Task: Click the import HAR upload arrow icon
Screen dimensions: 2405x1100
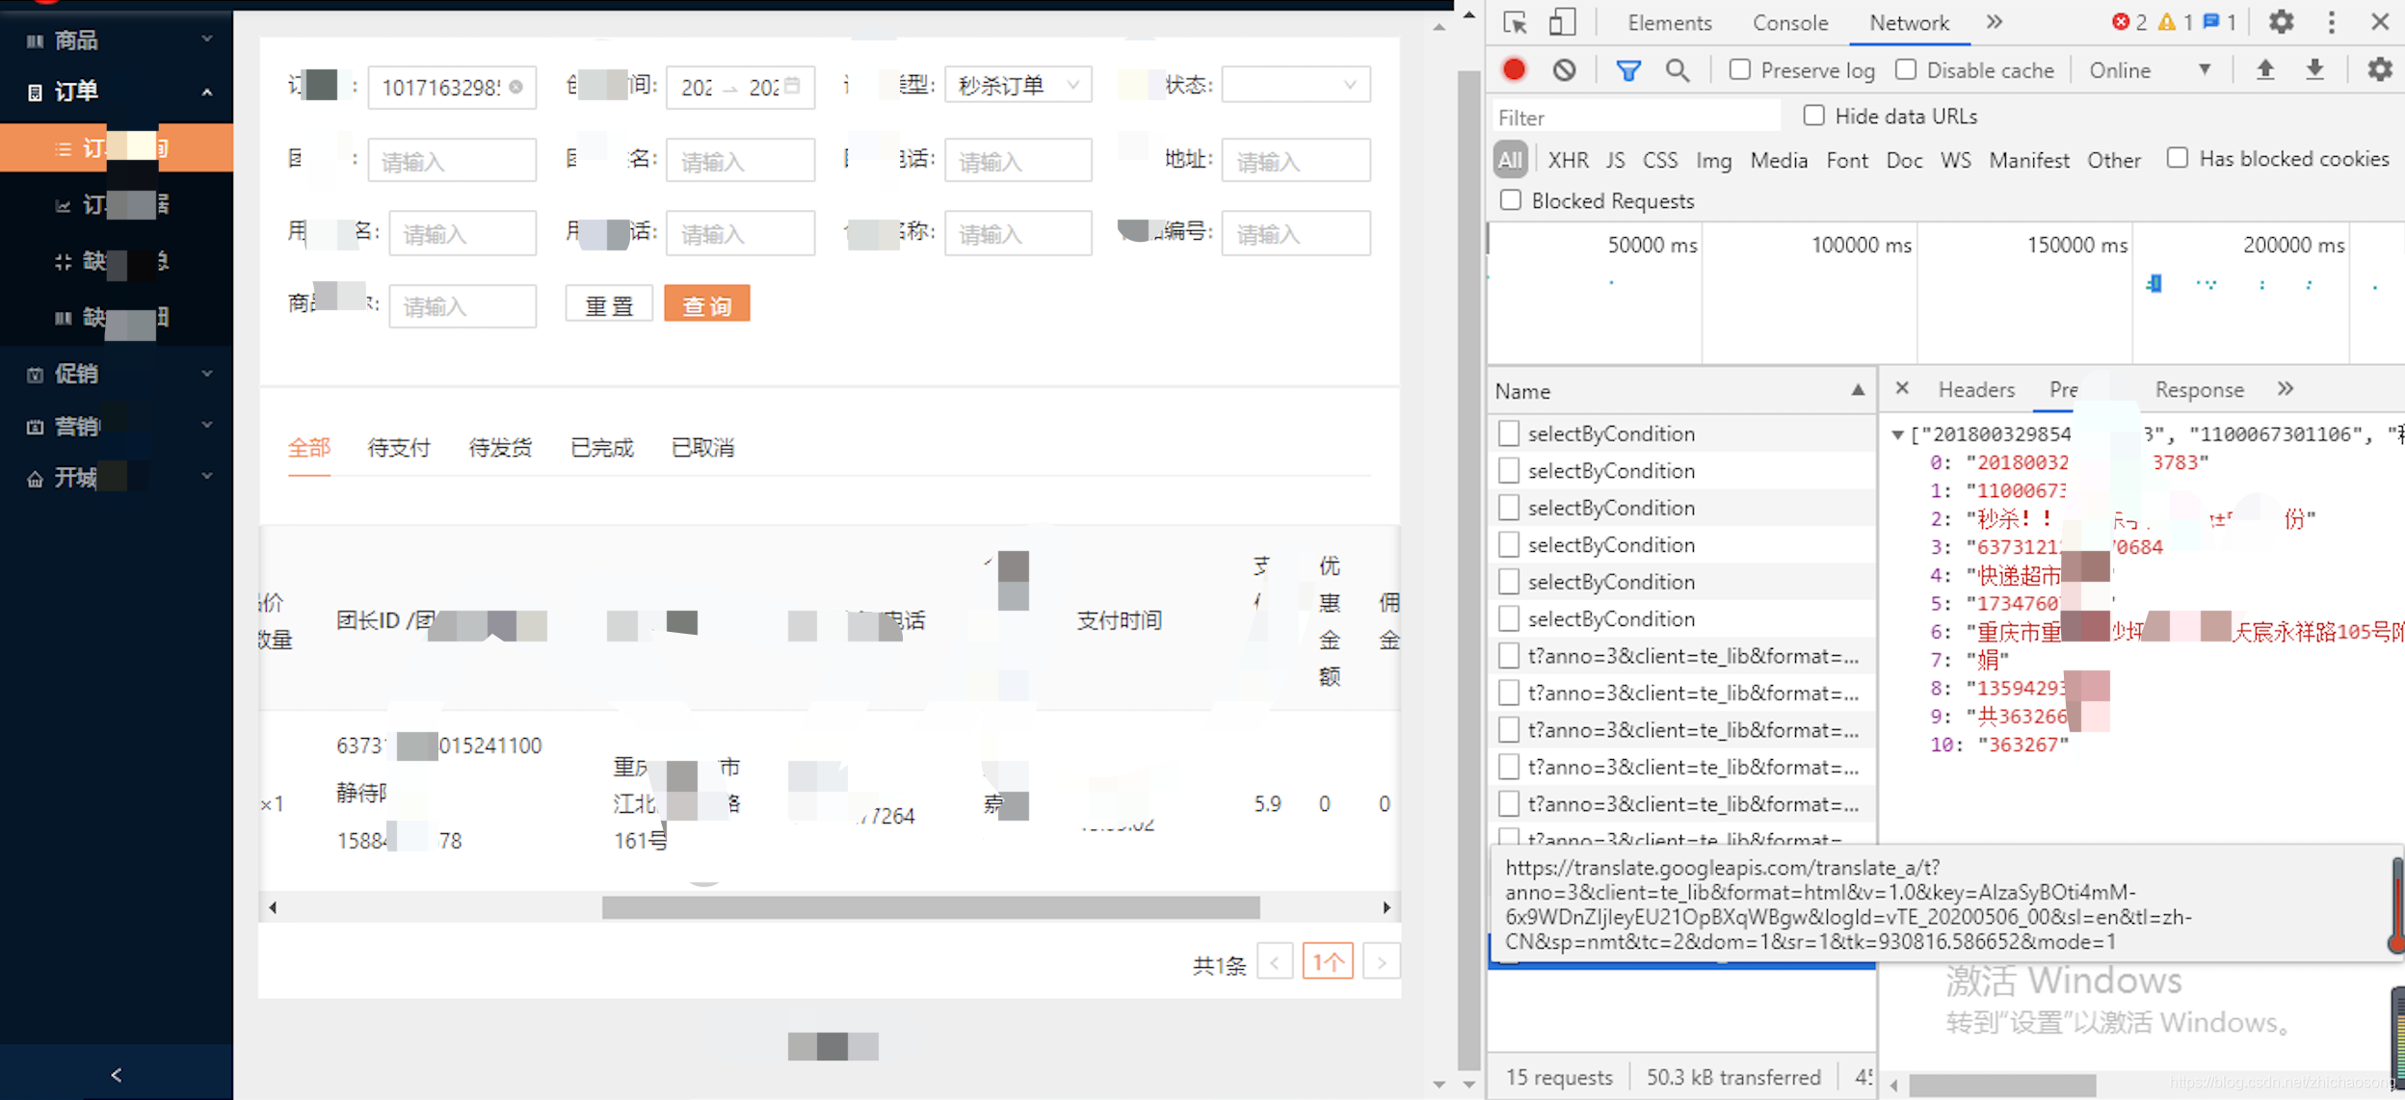Action: (2265, 70)
